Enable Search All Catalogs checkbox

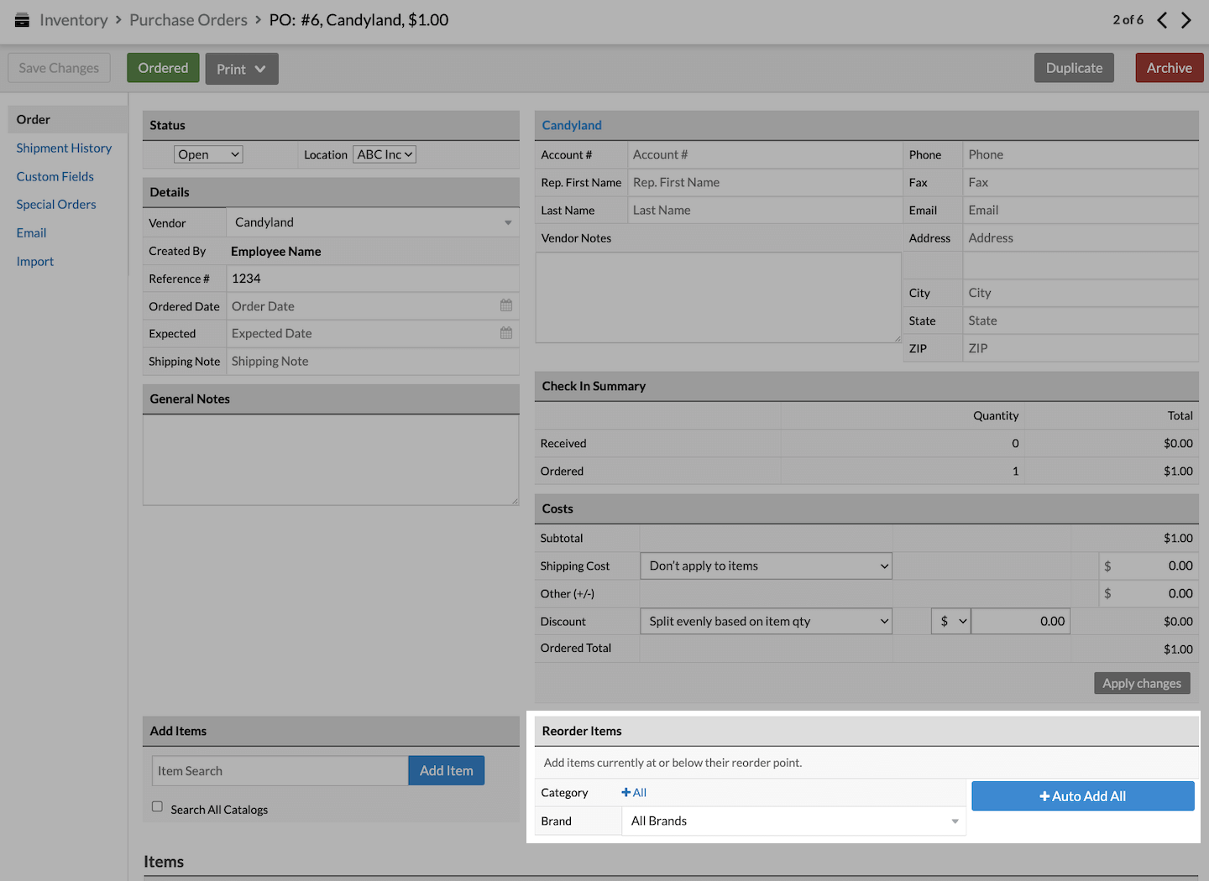[157, 806]
